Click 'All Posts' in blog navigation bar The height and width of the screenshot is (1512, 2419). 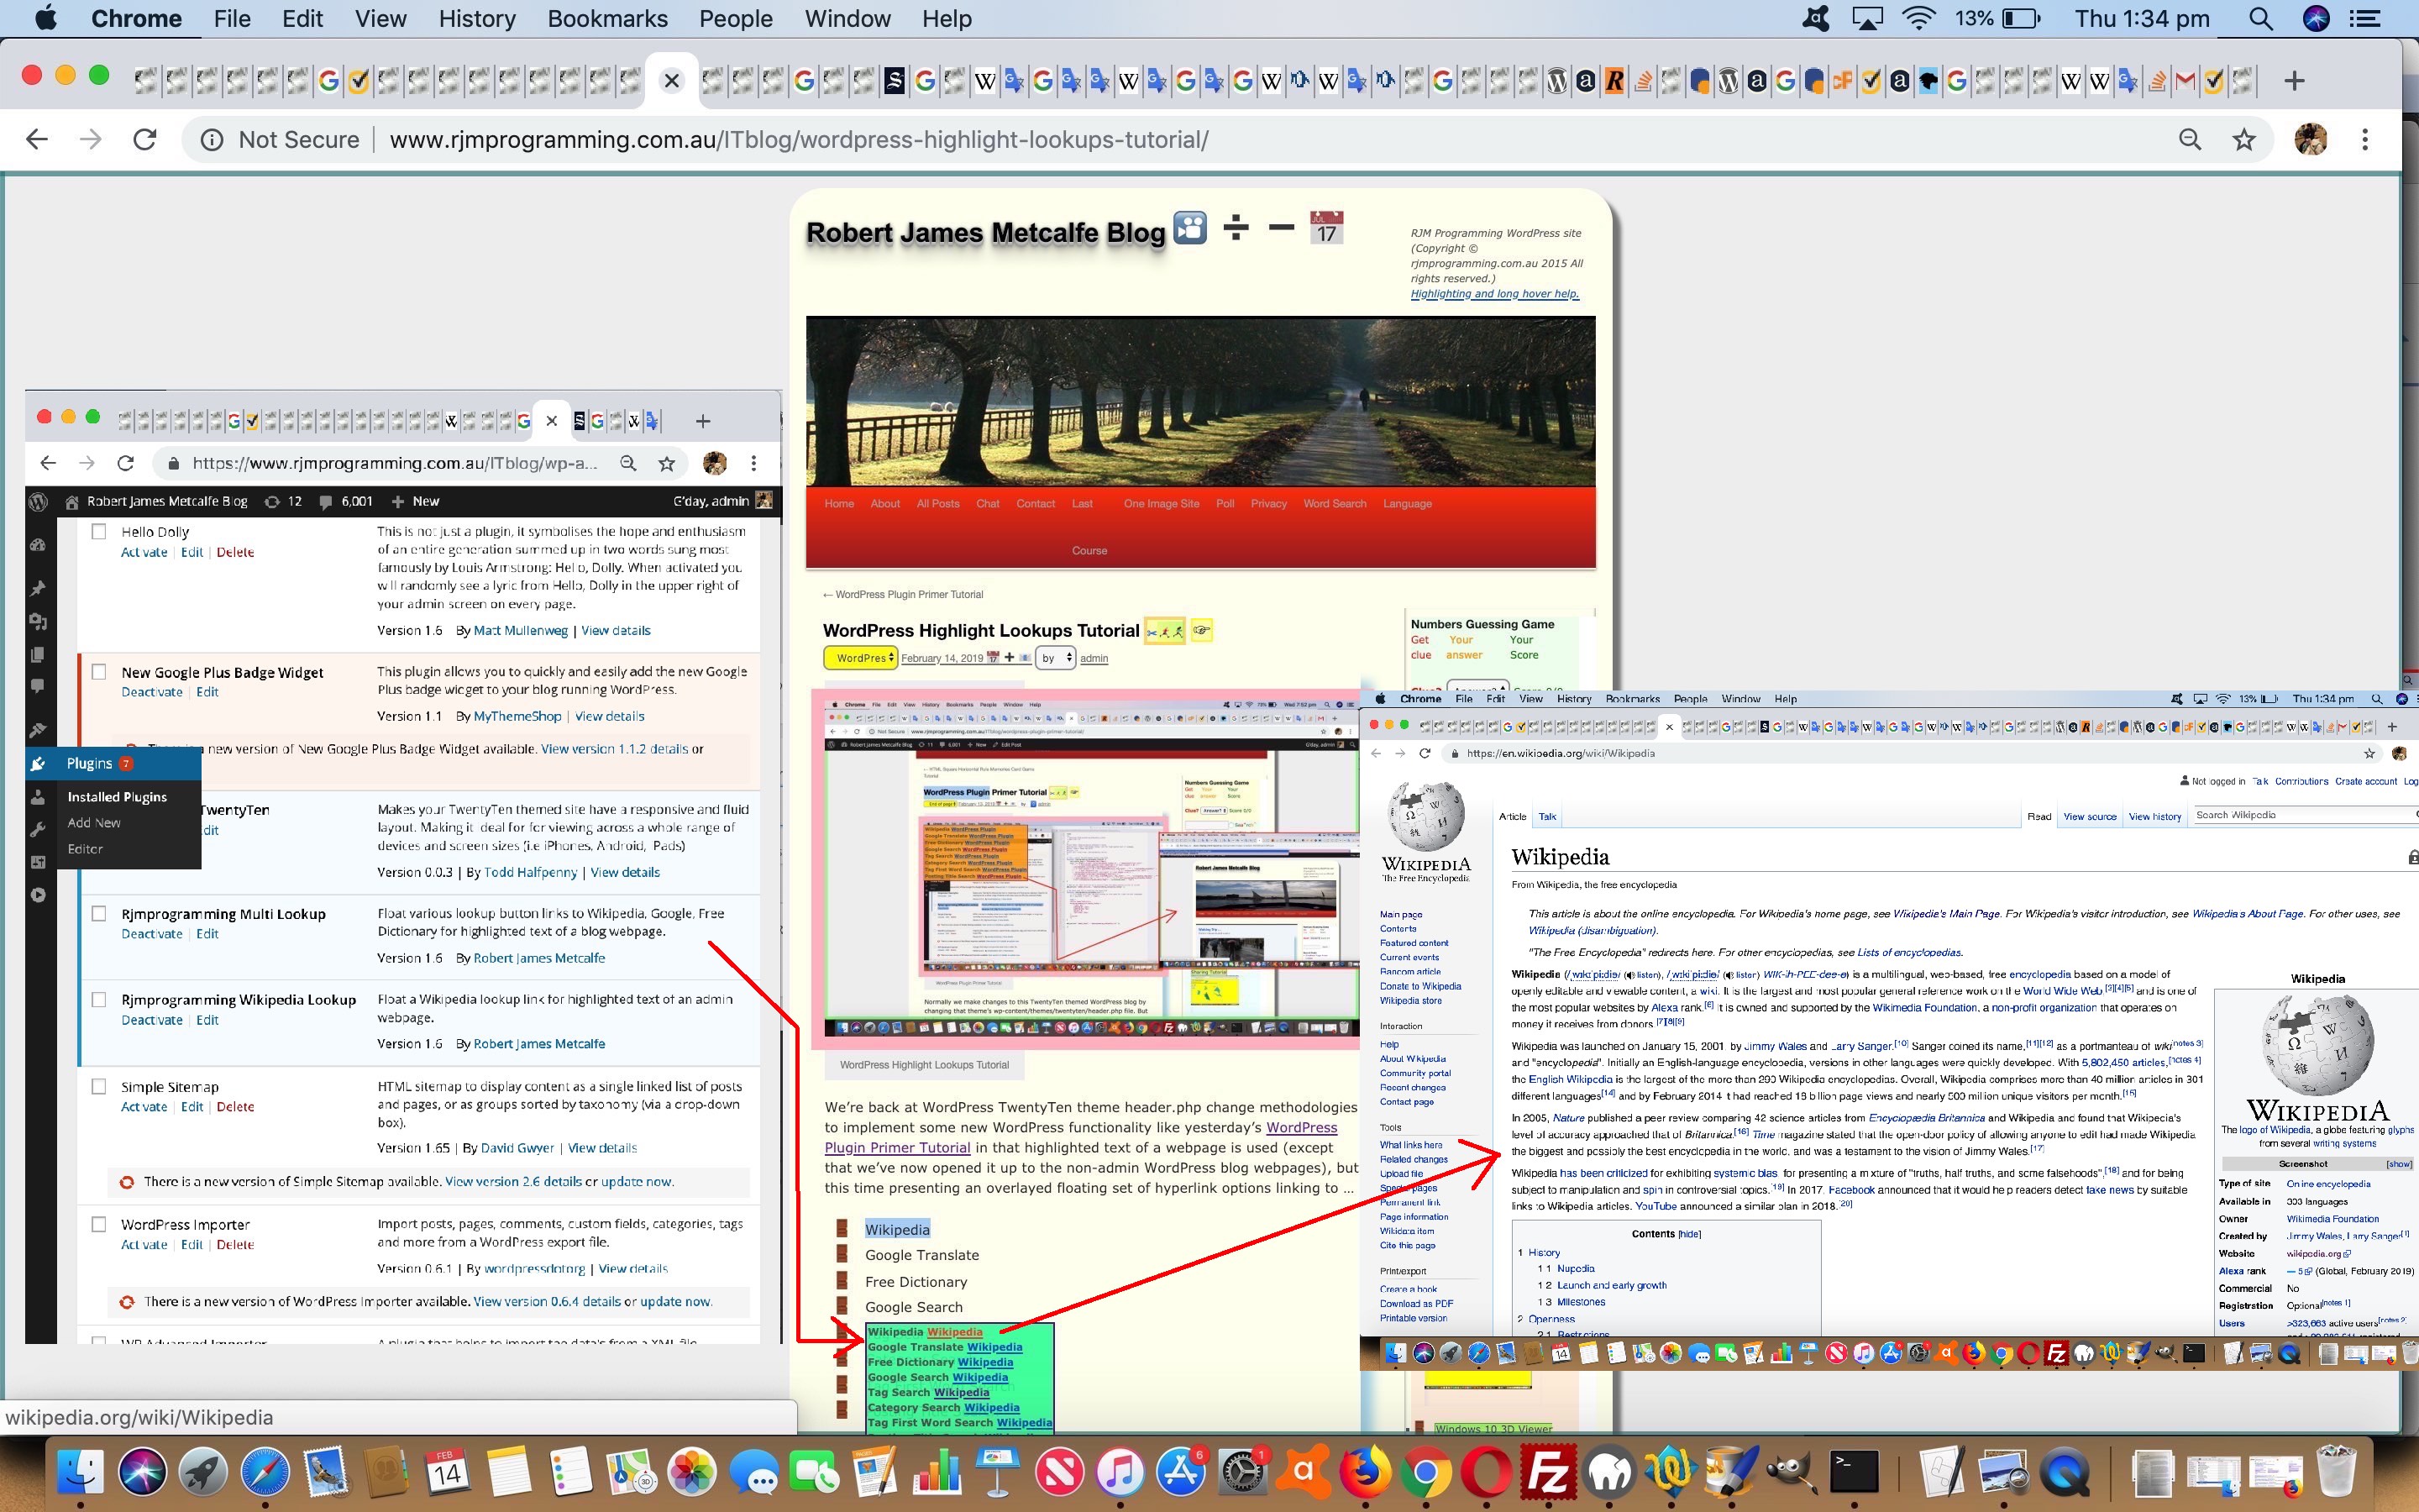(937, 504)
